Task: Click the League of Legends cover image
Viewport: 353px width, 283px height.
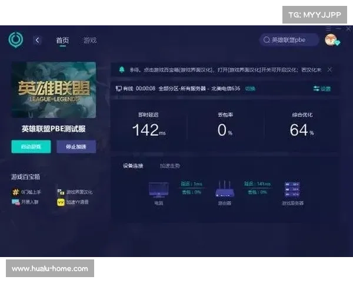Action: (x=54, y=90)
